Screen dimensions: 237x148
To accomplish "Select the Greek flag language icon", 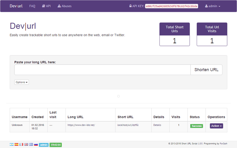I will pyautogui.click(x=31, y=145).
